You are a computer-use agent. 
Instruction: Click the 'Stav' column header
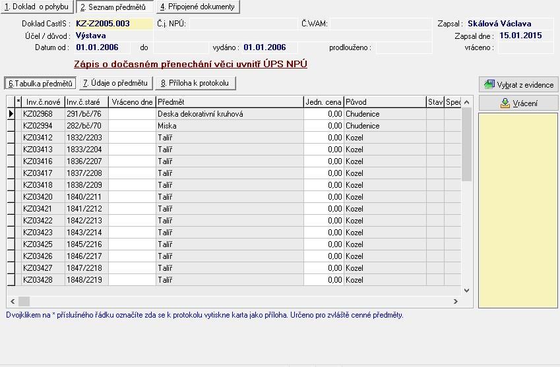(x=435, y=102)
